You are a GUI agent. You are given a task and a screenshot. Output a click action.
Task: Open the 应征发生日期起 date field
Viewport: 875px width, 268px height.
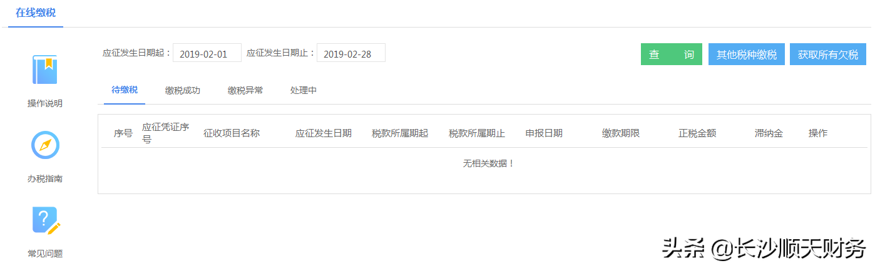point(207,53)
